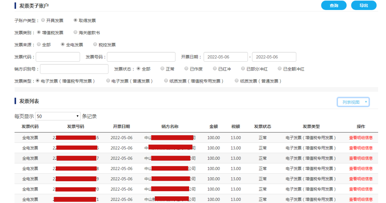Open 查看明细信息 for invoice ending in 1

(361, 199)
